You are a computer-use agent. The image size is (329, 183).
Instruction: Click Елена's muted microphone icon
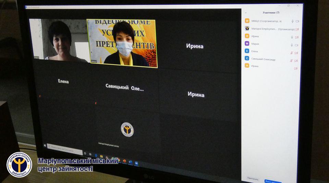pyautogui.click(x=291, y=53)
